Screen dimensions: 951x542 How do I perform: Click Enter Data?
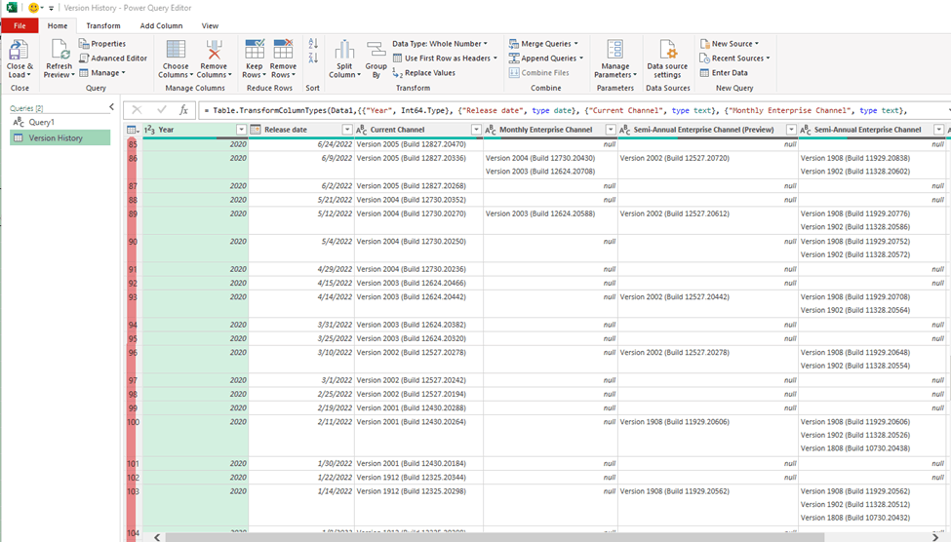click(x=724, y=73)
